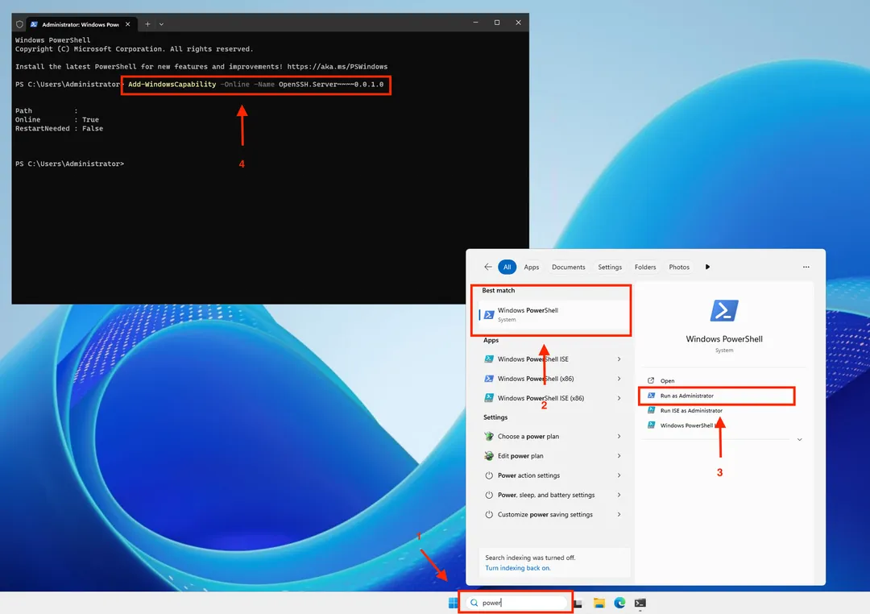The height and width of the screenshot is (614, 870).
Task: Click the Choose a power plan icon
Action: (x=489, y=437)
